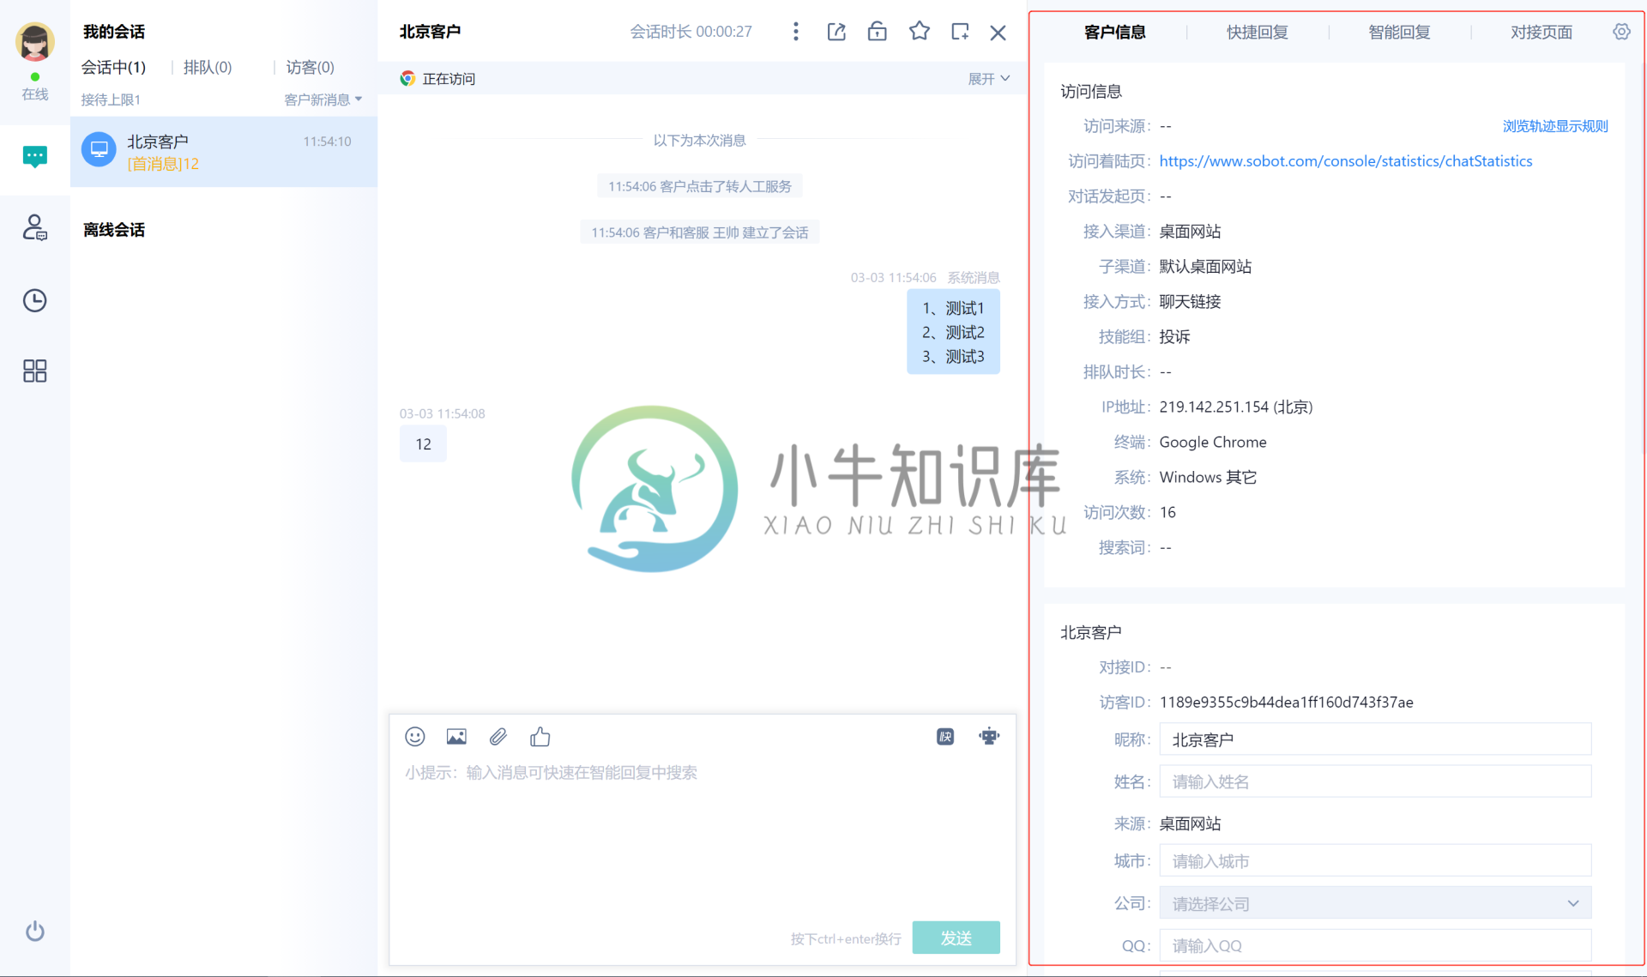The height and width of the screenshot is (977, 1647).
Task: Switch to the 会话中(1) tab
Action: (x=113, y=67)
